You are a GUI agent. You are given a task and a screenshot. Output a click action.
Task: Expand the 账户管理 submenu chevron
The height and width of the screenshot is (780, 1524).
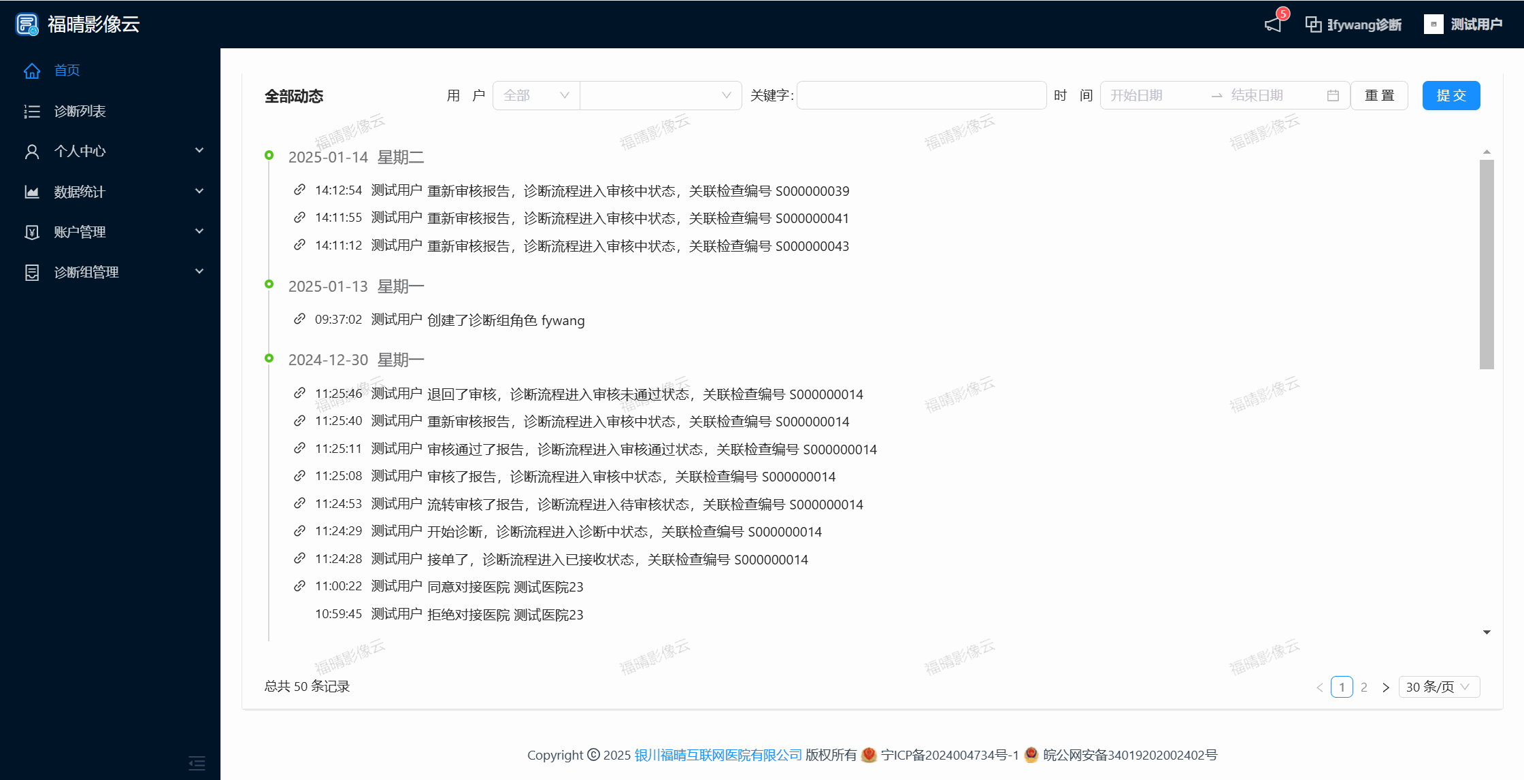point(199,231)
